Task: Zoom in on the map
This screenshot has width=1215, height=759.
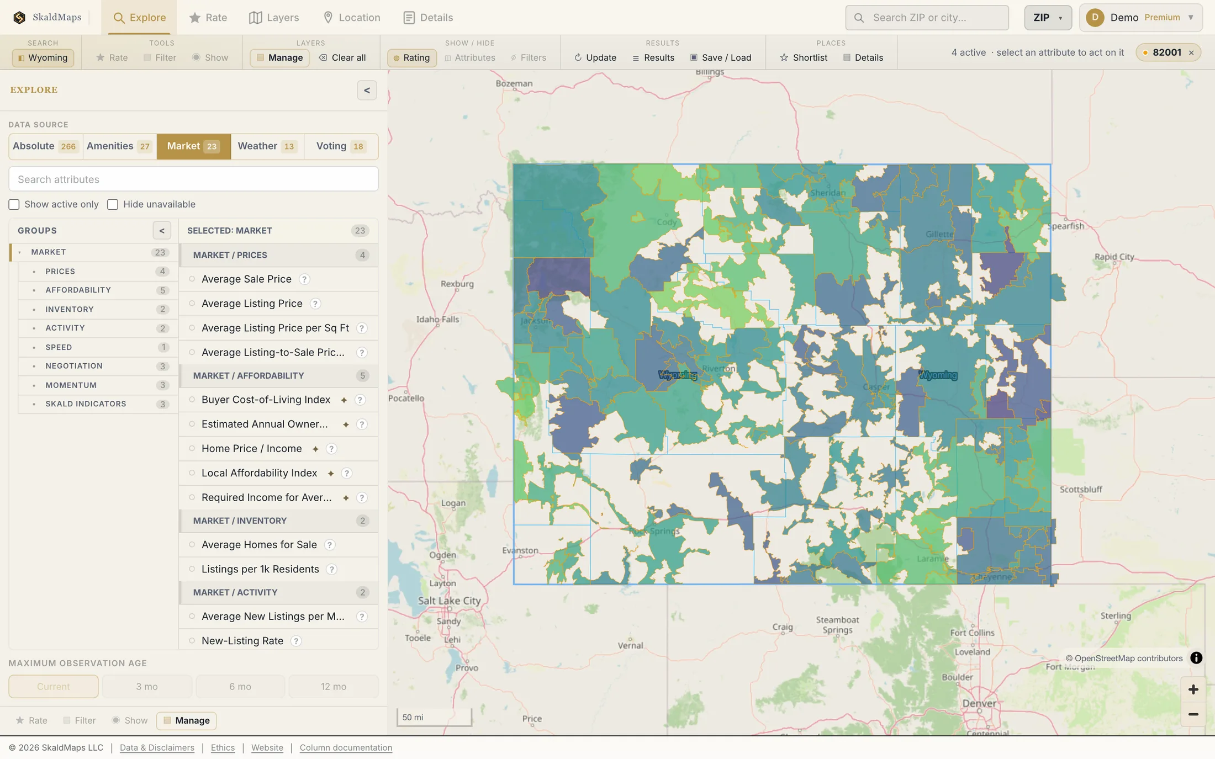Action: click(1193, 689)
